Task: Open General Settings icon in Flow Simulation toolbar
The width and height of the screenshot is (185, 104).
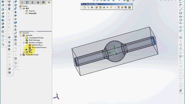Action: (x=97, y=8)
